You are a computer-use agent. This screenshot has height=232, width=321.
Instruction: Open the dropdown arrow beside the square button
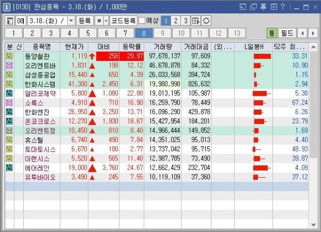(x=106, y=21)
